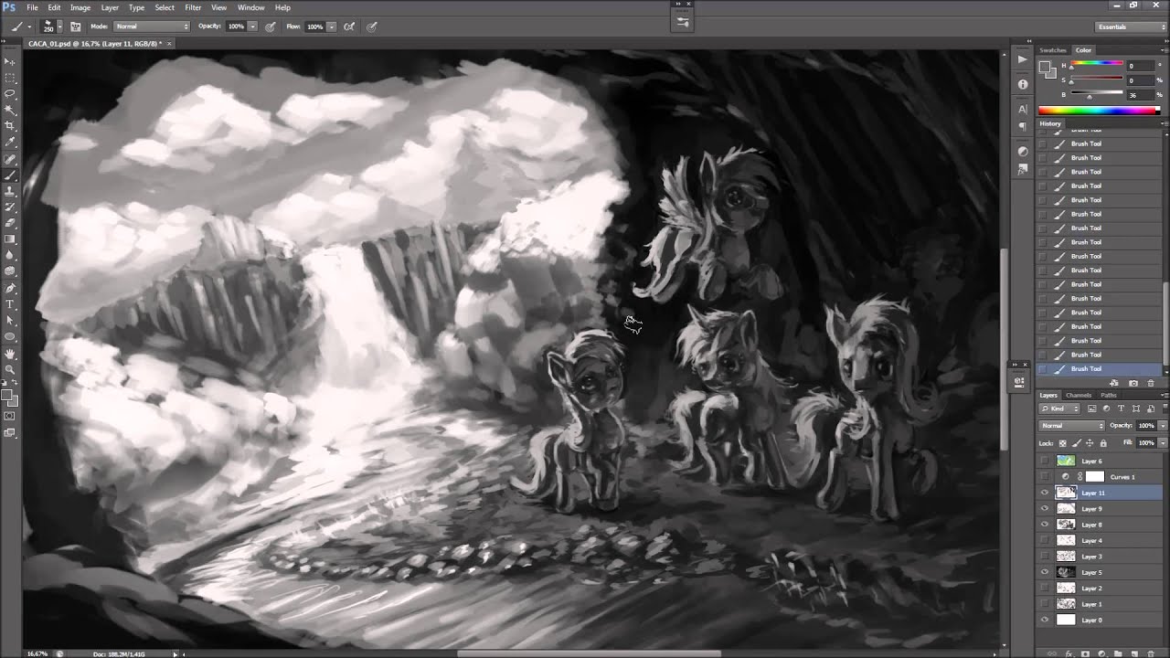
Task: Activate the Hand tool
Action: pyautogui.click(x=10, y=354)
